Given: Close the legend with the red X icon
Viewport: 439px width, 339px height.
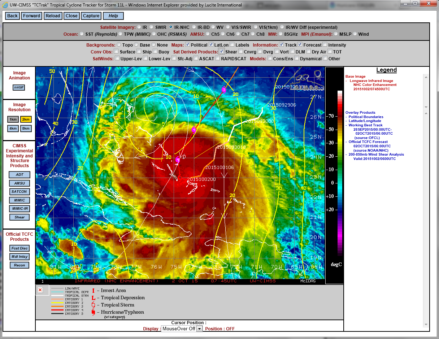Looking at the screenshot, I should [x=40, y=290].
